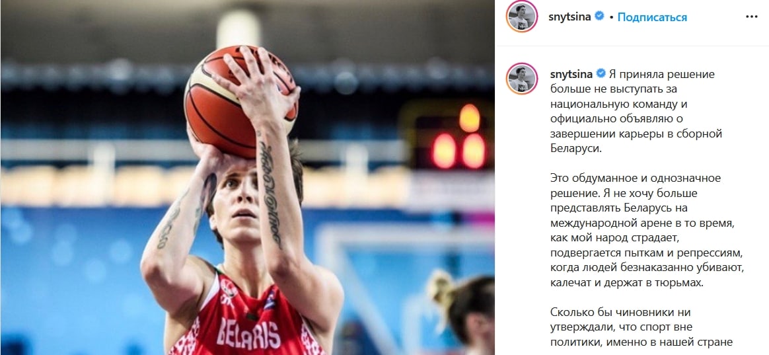The image size is (769, 355).
Task: Open the bold snytsina username in caption
Action: pos(571,75)
